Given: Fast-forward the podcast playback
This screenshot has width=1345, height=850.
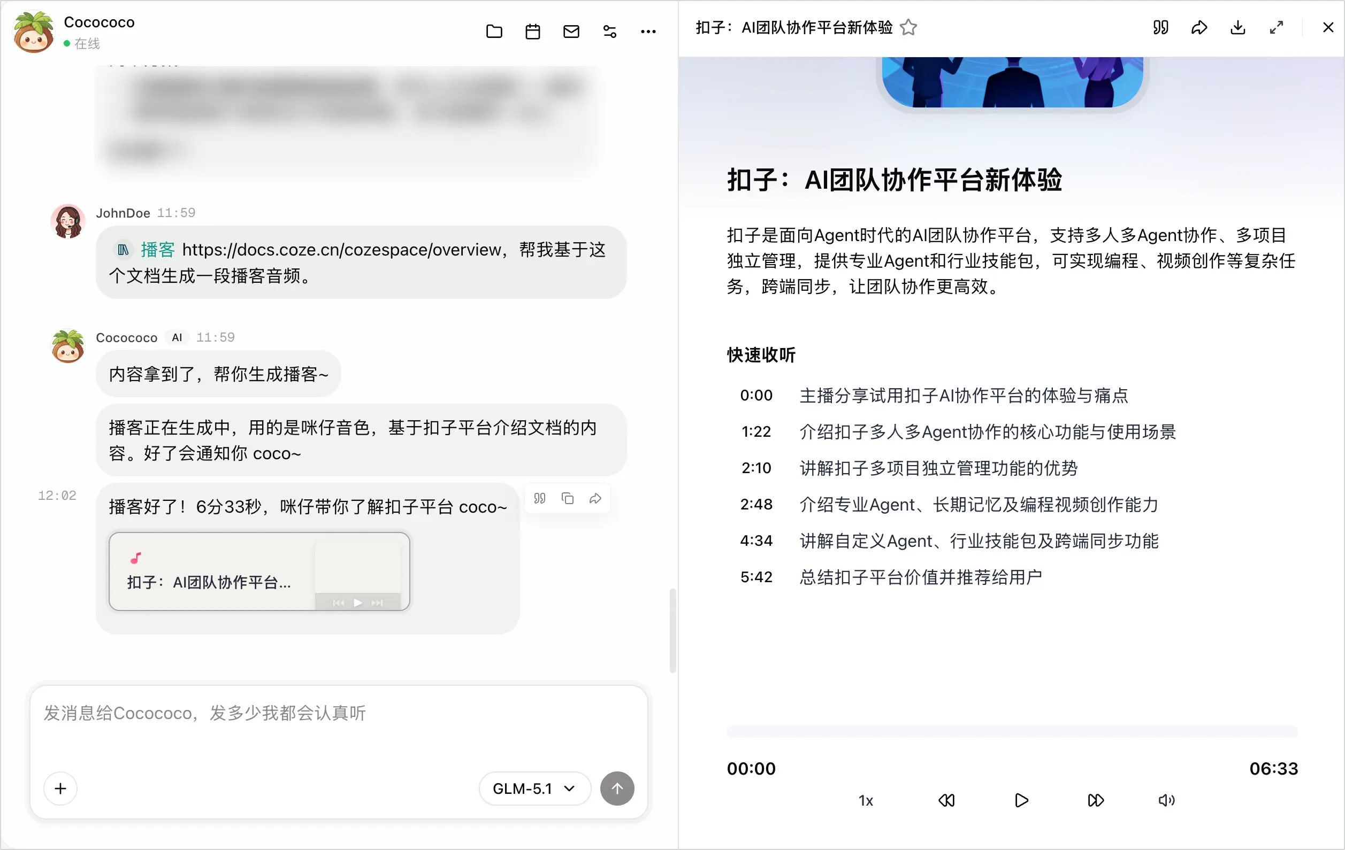Looking at the screenshot, I should pyautogui.click(x=1095, y=800).
